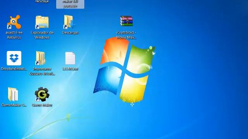Select the Importante Gustavo Brisen folder icon
This screenshot has height=139, width=248.
click(x=40, y=58)
